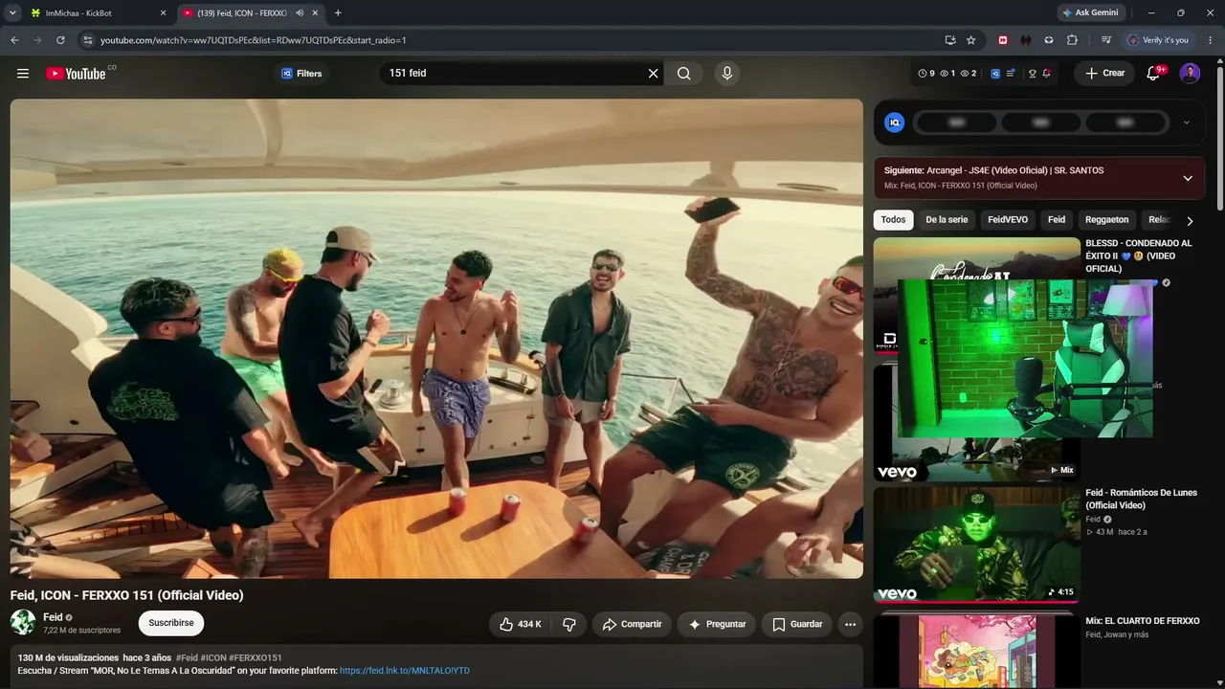Open the Mix: EL CUARTO DE FERXXO thumbnail
Screen dimensions: 1225x689
[976, 651]
